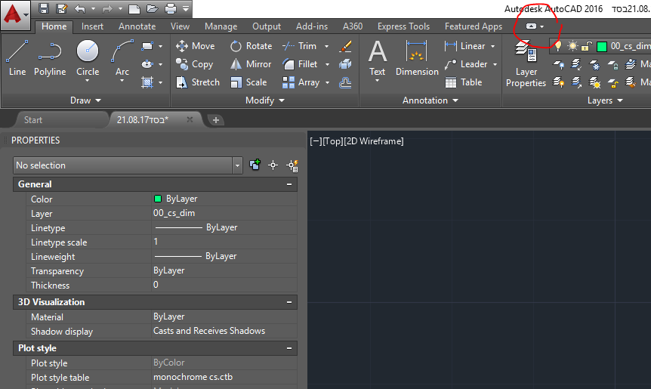Insert a Table
The width and height of the screenshot is (651, 389).
464,82
